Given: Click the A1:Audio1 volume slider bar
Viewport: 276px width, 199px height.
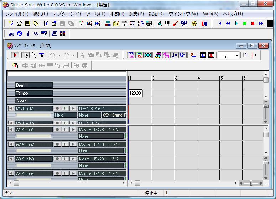Looking at the screenshot, I should pyautogui.click(x=33, y=136).
